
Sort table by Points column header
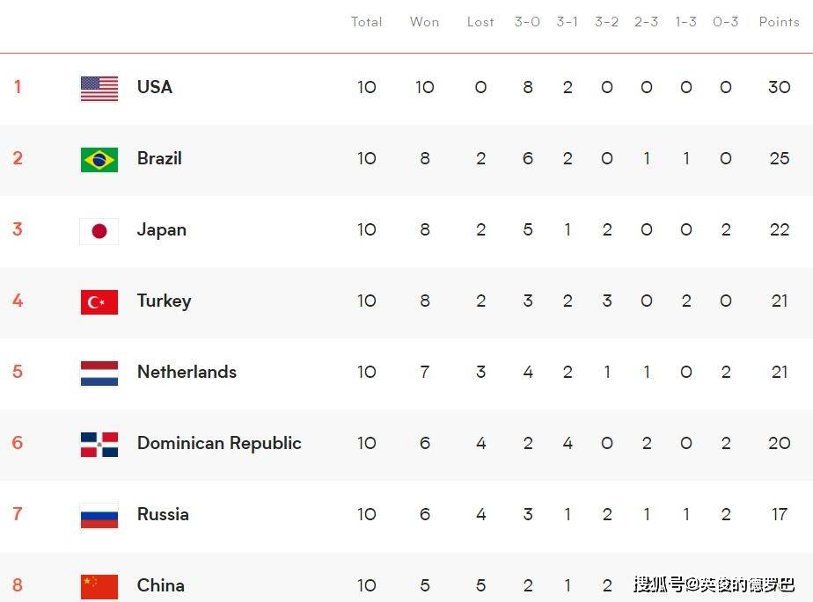coord(779,22)
